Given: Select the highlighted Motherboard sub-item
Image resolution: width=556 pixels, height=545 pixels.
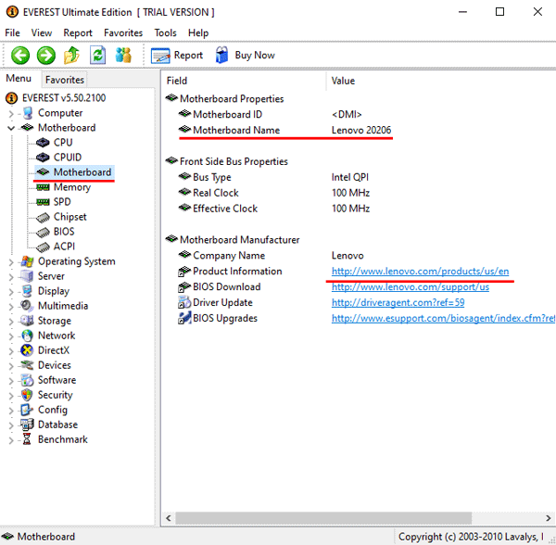Looking at the screenshot, I should [74, 172].
